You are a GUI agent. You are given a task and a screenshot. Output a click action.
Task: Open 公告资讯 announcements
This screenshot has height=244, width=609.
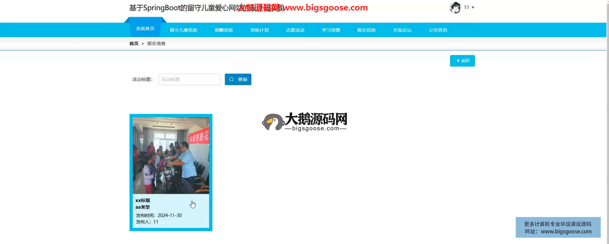click(x=438, y=30)
